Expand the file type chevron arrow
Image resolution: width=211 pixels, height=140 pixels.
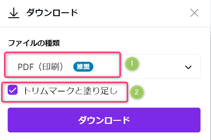pyautogui.click(x=188, y=67)
